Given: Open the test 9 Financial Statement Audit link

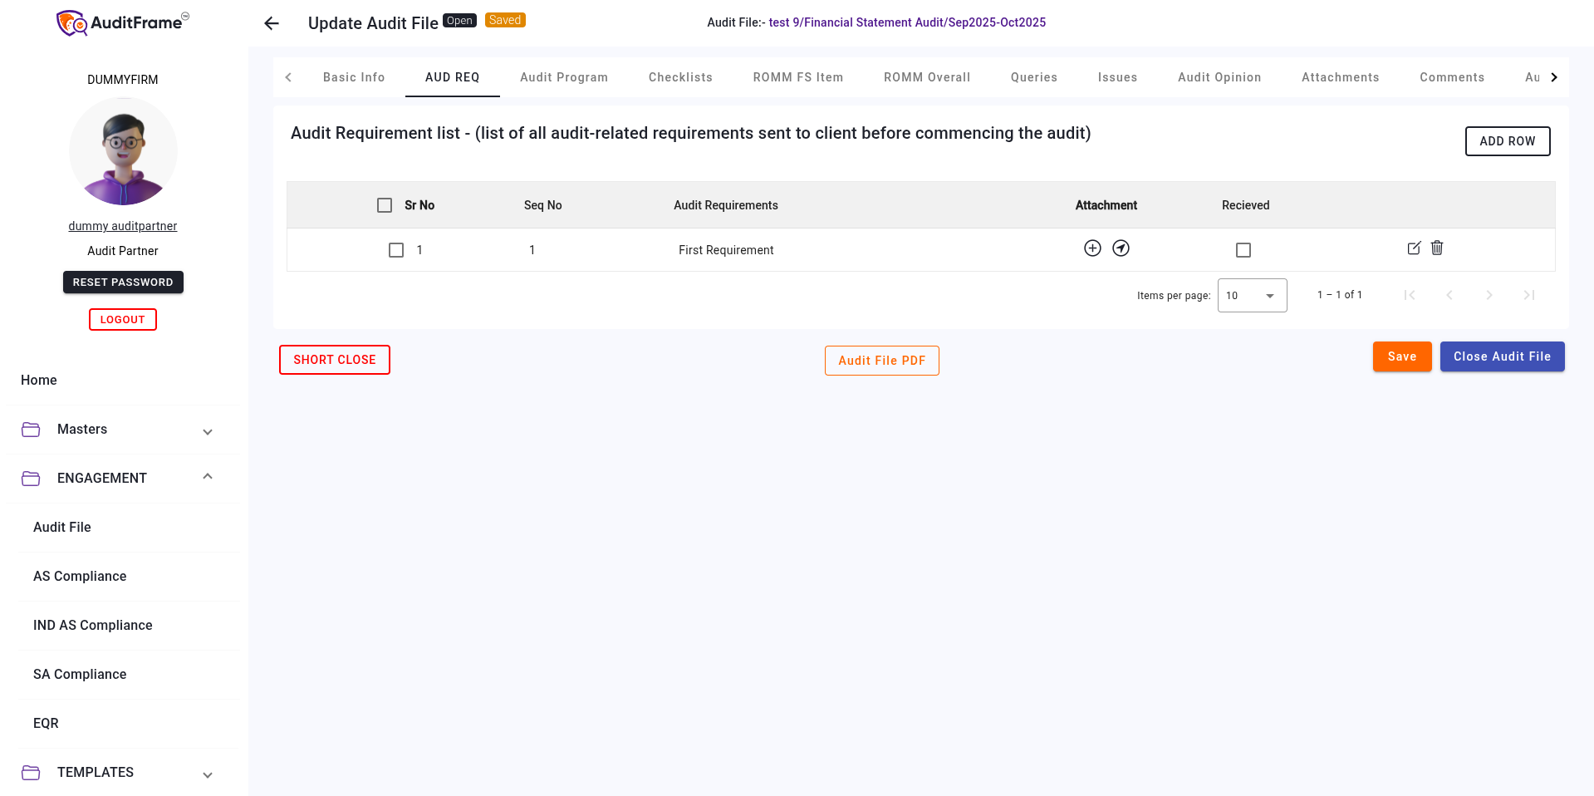Looking at the screenshot, I should pyautogui.click(x=906, y=22).
